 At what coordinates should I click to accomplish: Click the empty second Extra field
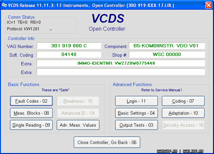(121, 72)
